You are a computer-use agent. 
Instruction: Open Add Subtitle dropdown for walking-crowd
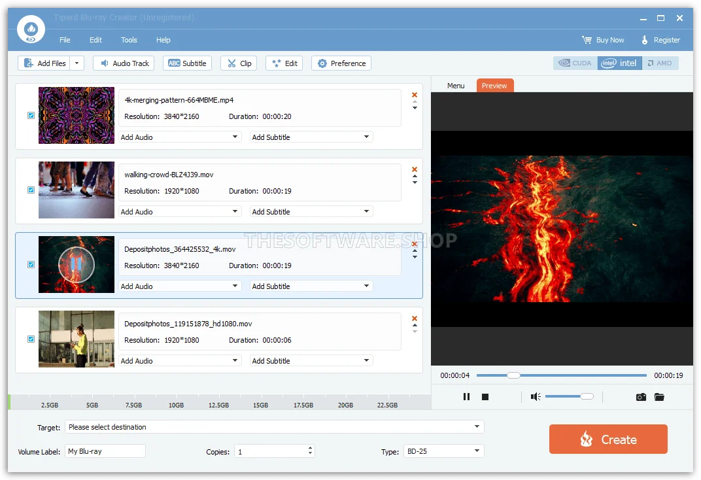click(311, 211)
